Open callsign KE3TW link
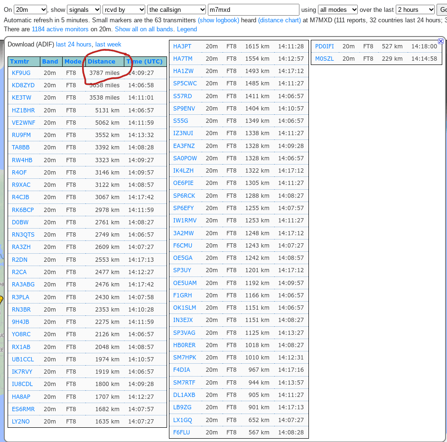The height and width of the screenshot is (442, 447). point(21,98)
